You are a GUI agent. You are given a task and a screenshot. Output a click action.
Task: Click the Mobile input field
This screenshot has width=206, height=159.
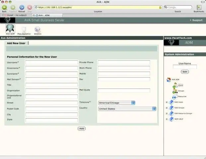[x=124, y=74]
